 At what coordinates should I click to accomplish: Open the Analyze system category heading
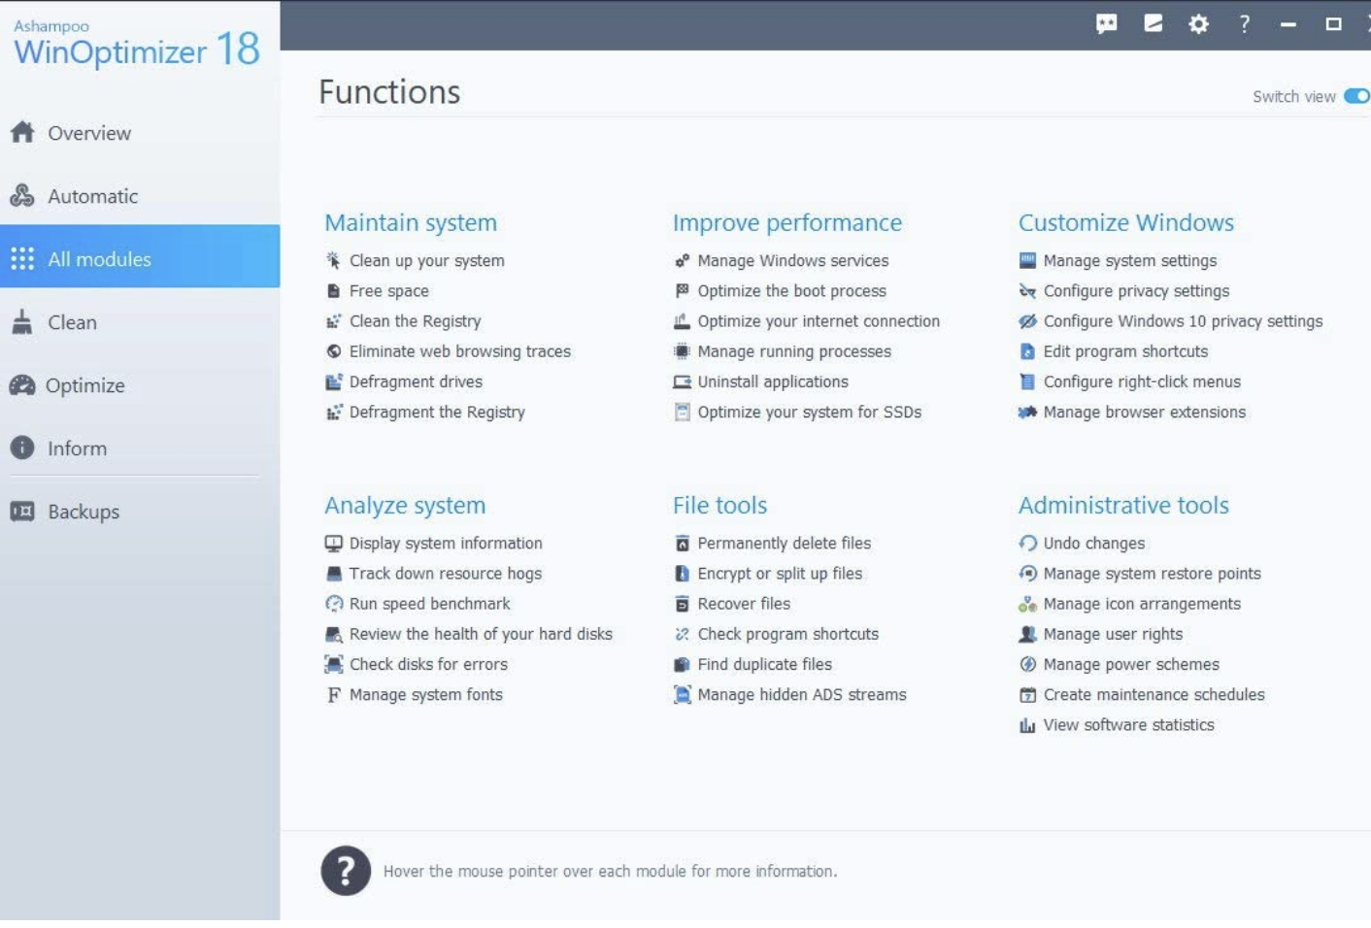[405, 505]
